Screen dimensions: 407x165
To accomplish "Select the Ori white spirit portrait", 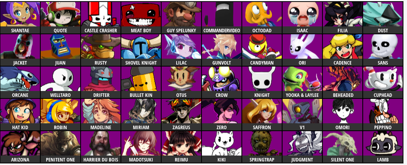I will (x=302, y=50).
